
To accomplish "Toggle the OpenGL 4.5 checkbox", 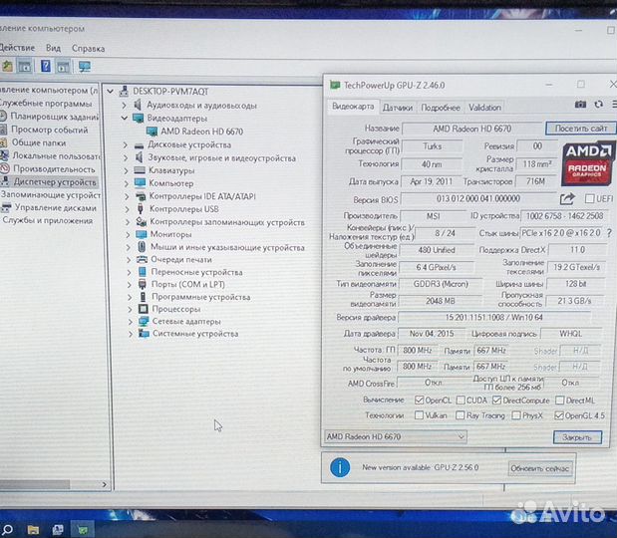I will coord(559,415).
